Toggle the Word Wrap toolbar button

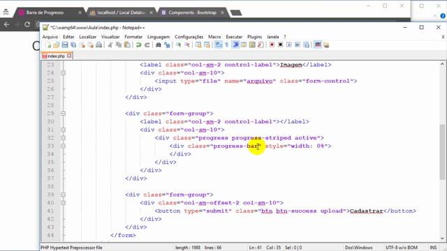(x=219, y=45)
